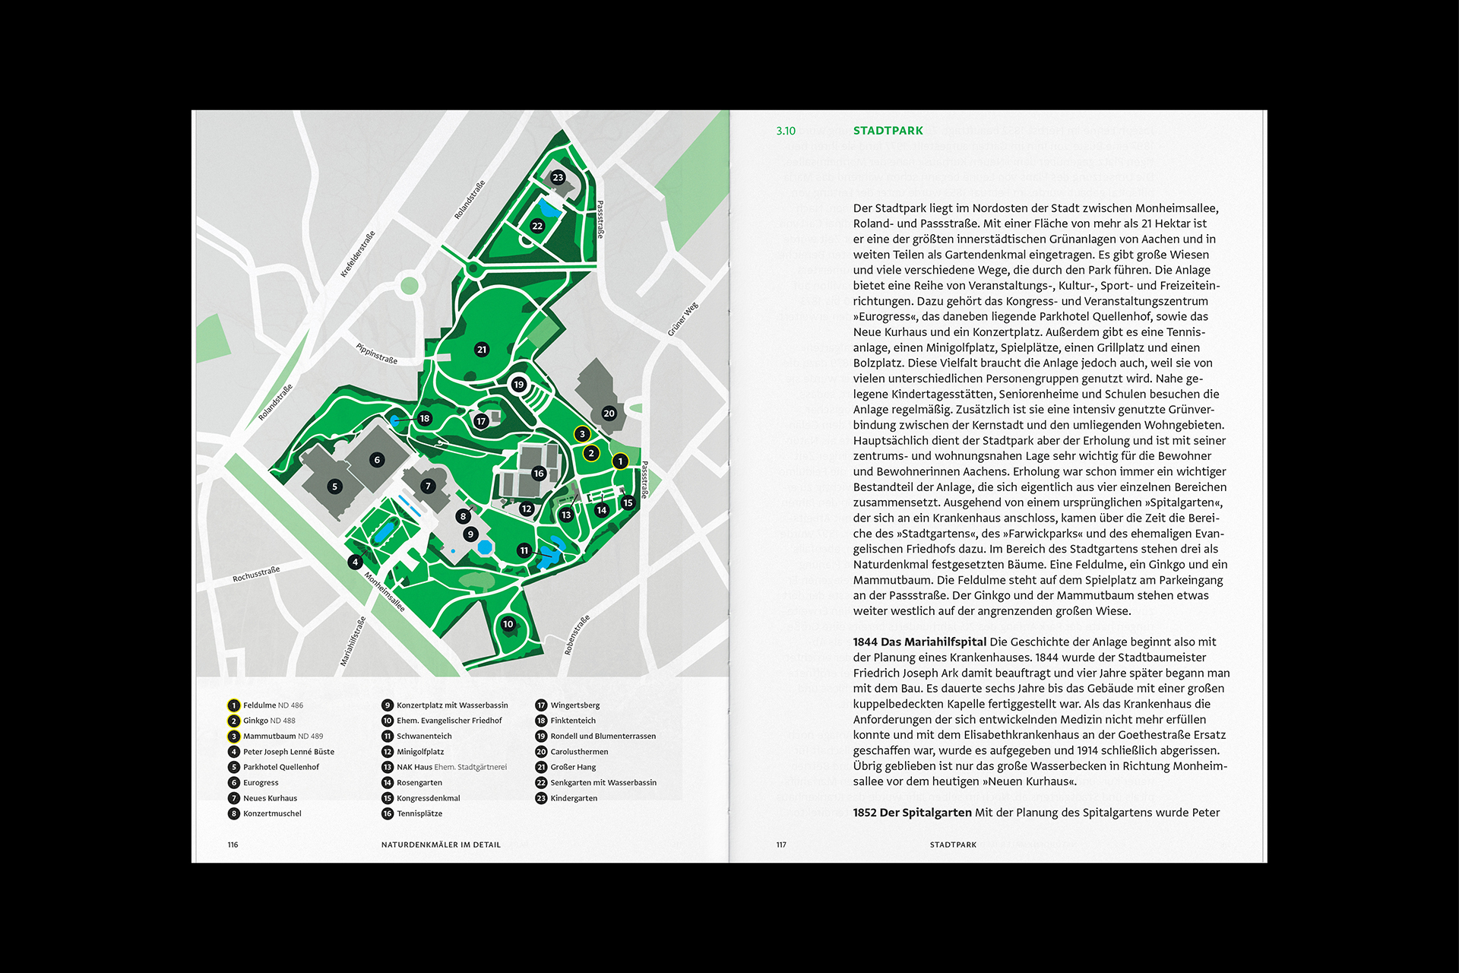Viewport: 1459px width, 973px height.
Task: Click map marker 5 on the hotel building
Action: (335, 486)
